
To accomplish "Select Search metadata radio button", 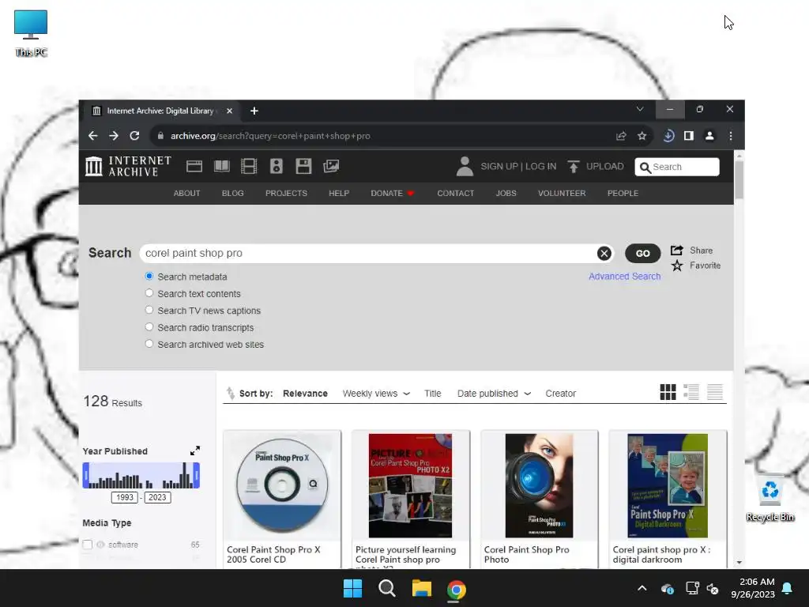I will pos(149,276).
